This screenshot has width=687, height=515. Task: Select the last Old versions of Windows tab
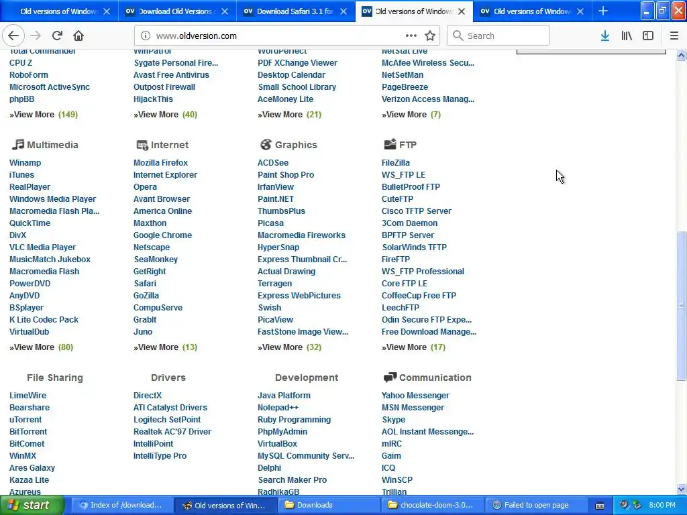tap(532, 11)
